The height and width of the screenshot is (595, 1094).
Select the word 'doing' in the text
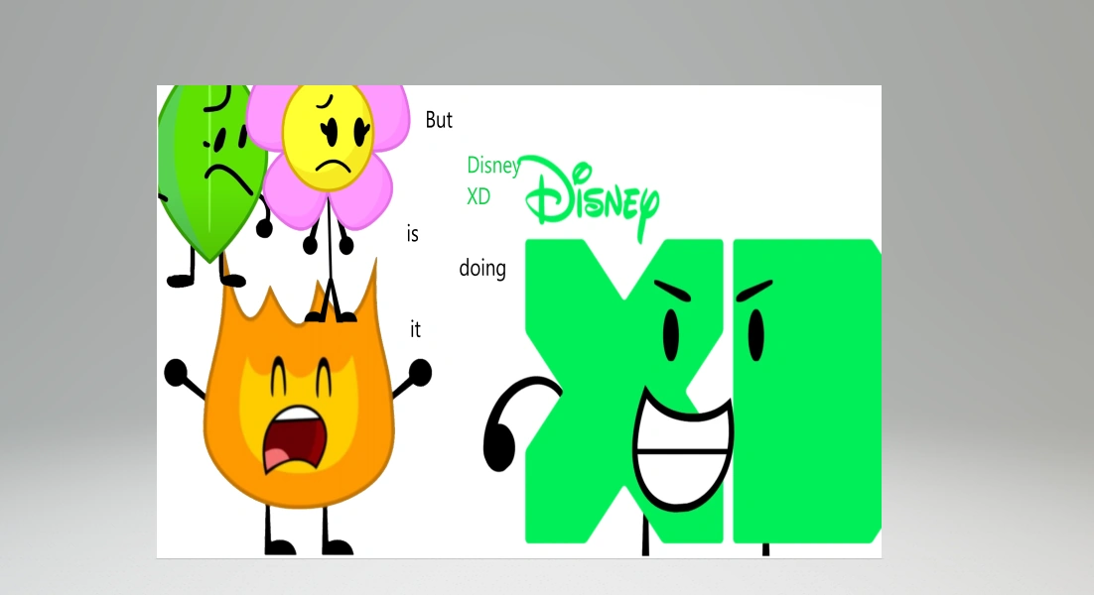[x=483, y=268]
